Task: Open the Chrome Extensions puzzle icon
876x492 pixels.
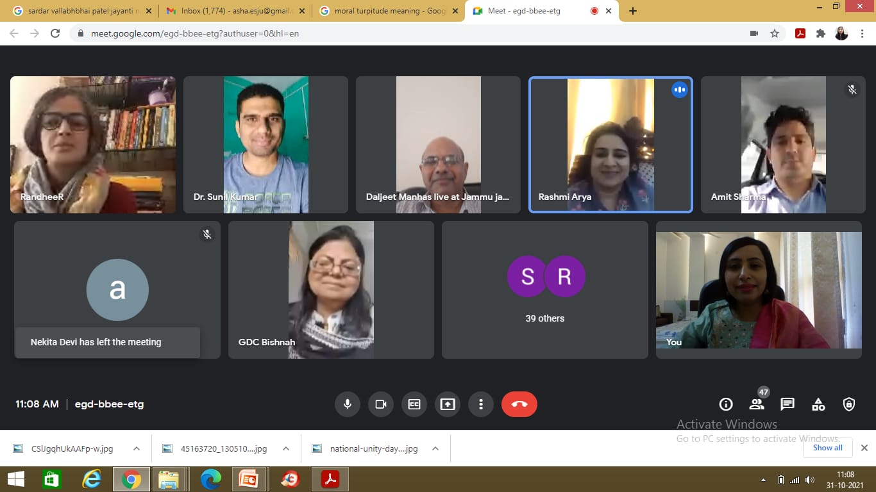Action: click(821, 33)
